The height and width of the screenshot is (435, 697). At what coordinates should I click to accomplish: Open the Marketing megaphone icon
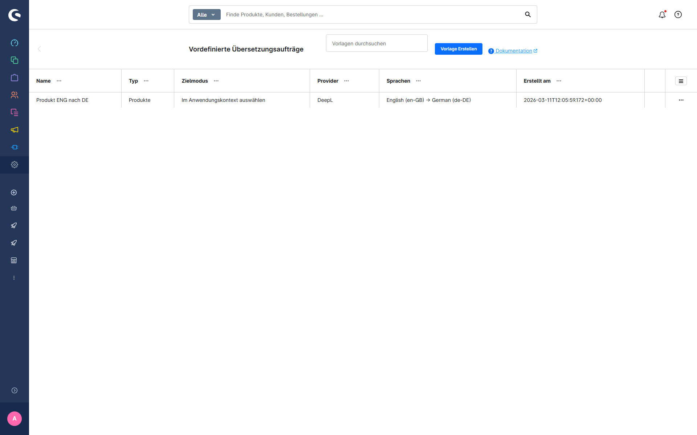[x=15, y=130]
